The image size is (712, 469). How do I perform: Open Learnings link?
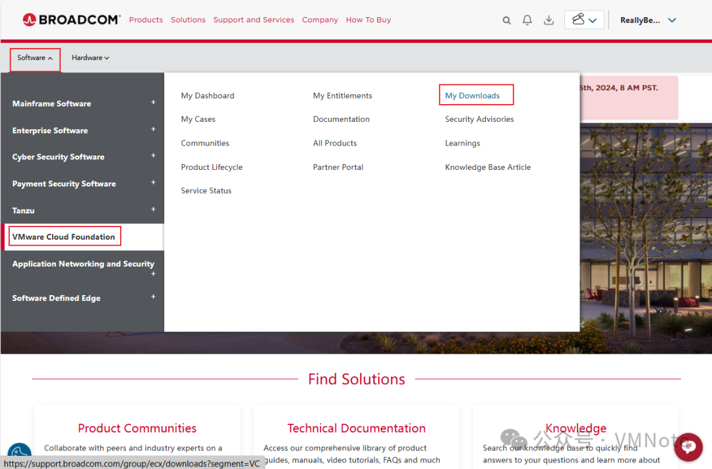tap(462, 144)
